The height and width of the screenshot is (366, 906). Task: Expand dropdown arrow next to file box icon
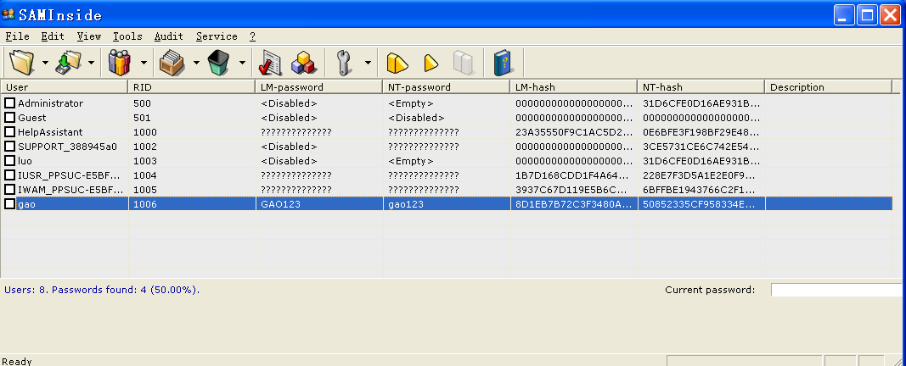(196, 62)
